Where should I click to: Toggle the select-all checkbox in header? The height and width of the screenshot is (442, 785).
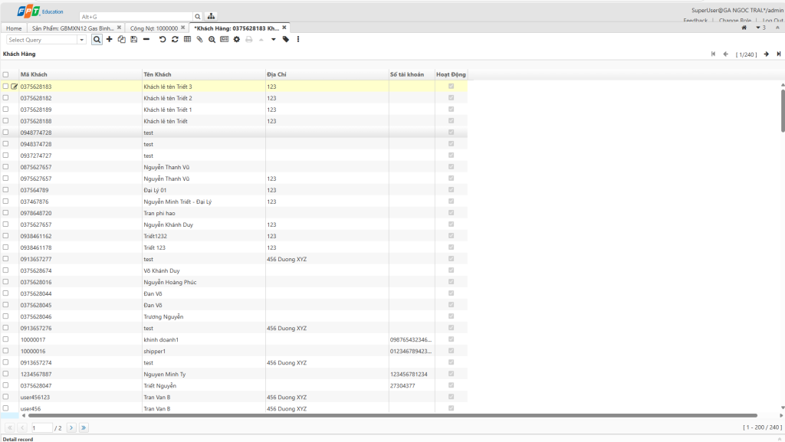click(6, 74)
